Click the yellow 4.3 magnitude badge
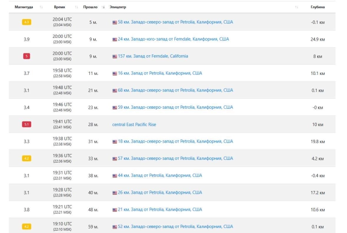This screenshot has width=347, height=233. 27,22
